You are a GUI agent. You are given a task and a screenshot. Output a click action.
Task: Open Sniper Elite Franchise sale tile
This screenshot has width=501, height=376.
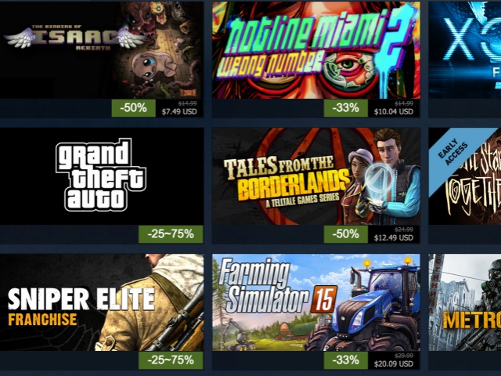click(102, 302)
